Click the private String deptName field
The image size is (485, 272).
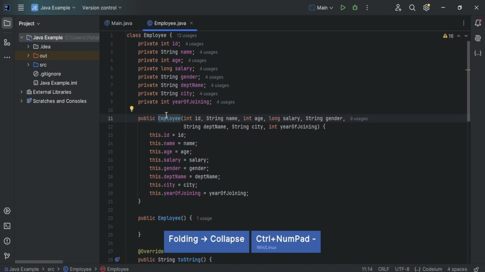172,85
